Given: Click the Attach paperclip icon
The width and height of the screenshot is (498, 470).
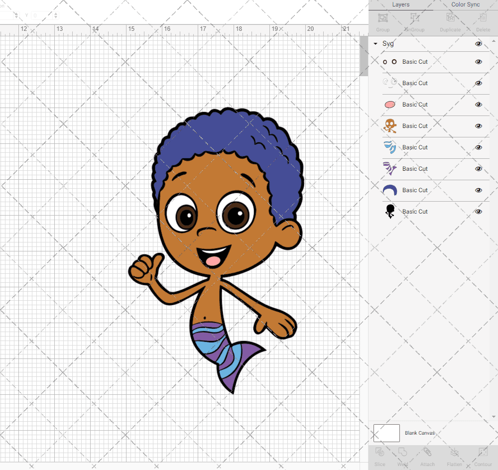Looking at the screenshot, I should click(427, 452).
